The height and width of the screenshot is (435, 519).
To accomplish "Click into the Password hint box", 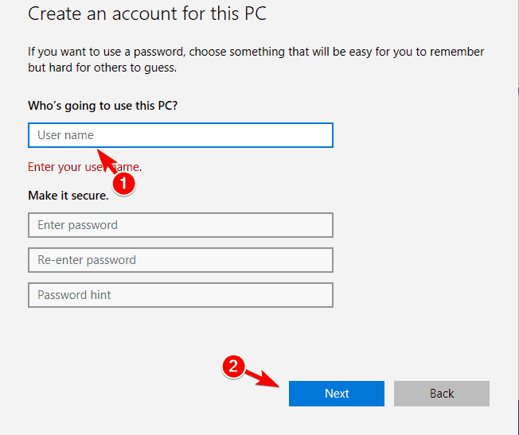I will click(x=181, y=295).
